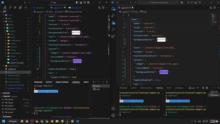Open Source Control in right window activity bar
The height and width of the screenshot is (124, 220).
point(113,22)
